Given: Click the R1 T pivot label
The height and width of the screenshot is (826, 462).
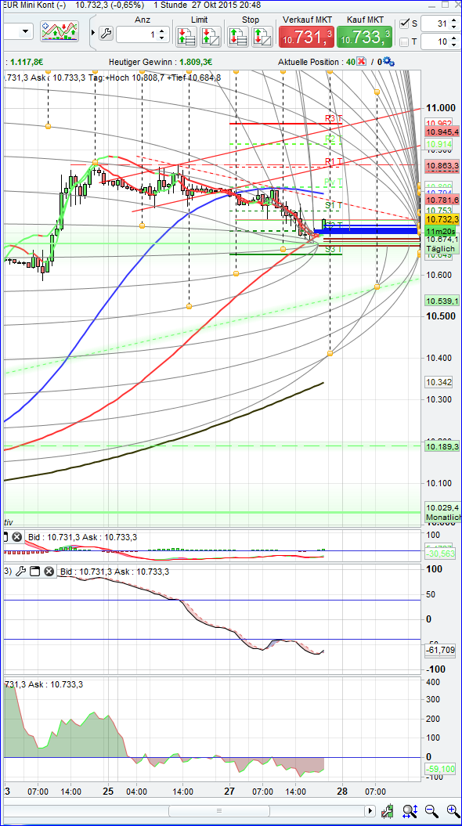Looking at the screenshot, I should point(334,161).
